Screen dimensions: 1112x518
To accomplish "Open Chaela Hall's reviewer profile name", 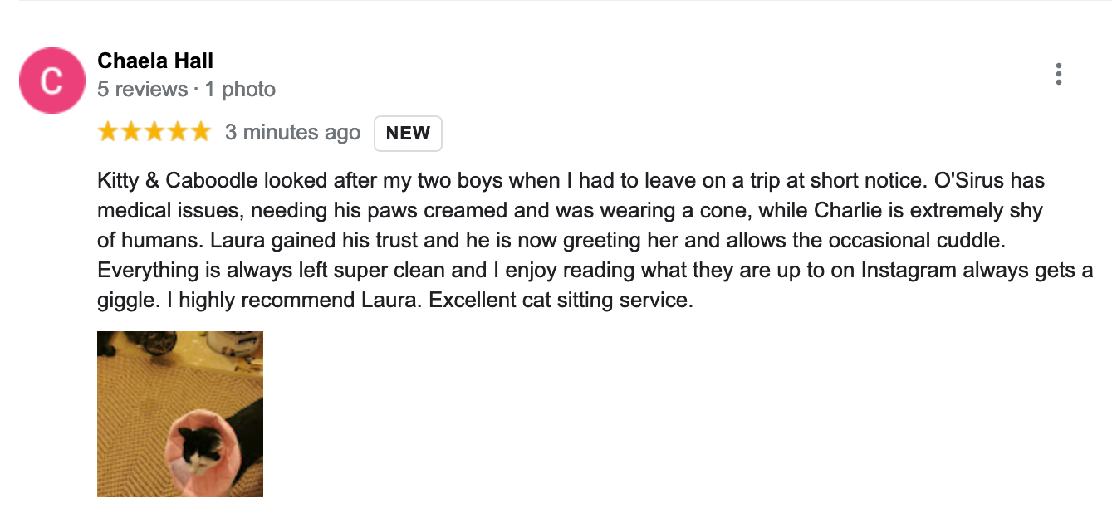I will click(x=155, y=61).
